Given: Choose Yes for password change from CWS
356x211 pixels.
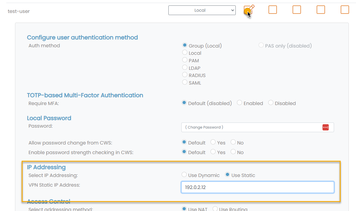Looking at the screenshot, I should (213, 142).
